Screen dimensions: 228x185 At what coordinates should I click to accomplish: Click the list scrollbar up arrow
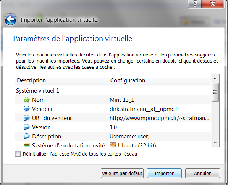215,79
